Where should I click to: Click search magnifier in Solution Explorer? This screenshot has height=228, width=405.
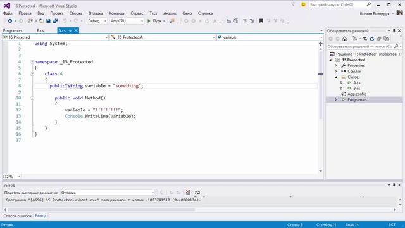point(396,46)
